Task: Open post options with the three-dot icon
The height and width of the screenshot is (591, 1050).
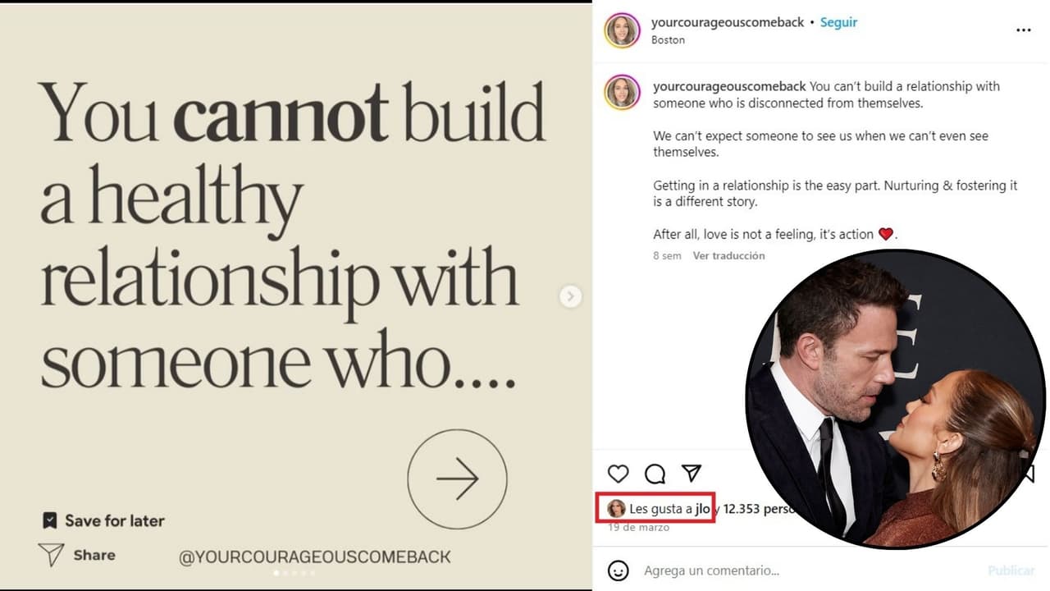Action: pyautogui.click(x=1024, y=30)
